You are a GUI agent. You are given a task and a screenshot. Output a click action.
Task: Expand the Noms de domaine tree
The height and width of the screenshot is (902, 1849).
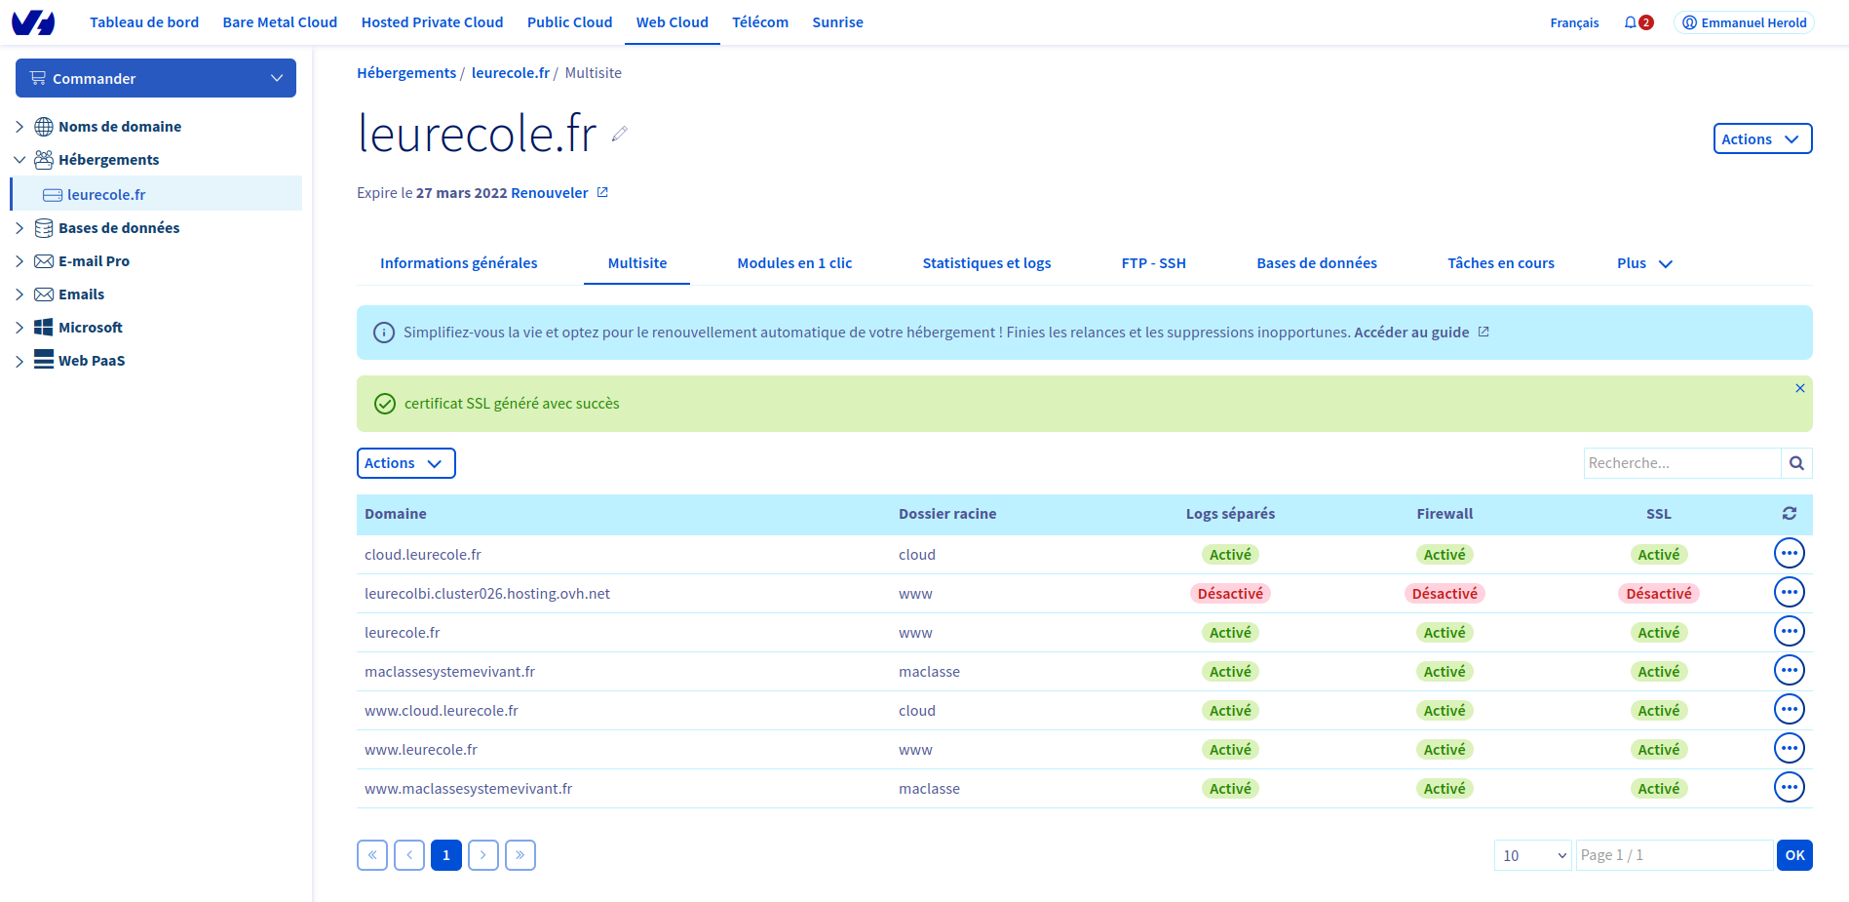point(19,127)
